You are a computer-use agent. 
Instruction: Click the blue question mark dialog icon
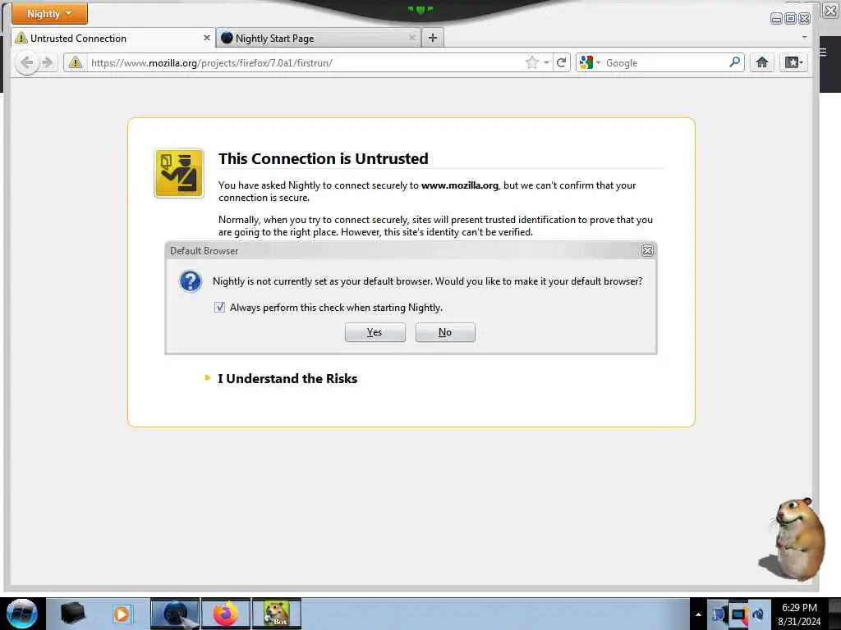click(x=190, y=281)
